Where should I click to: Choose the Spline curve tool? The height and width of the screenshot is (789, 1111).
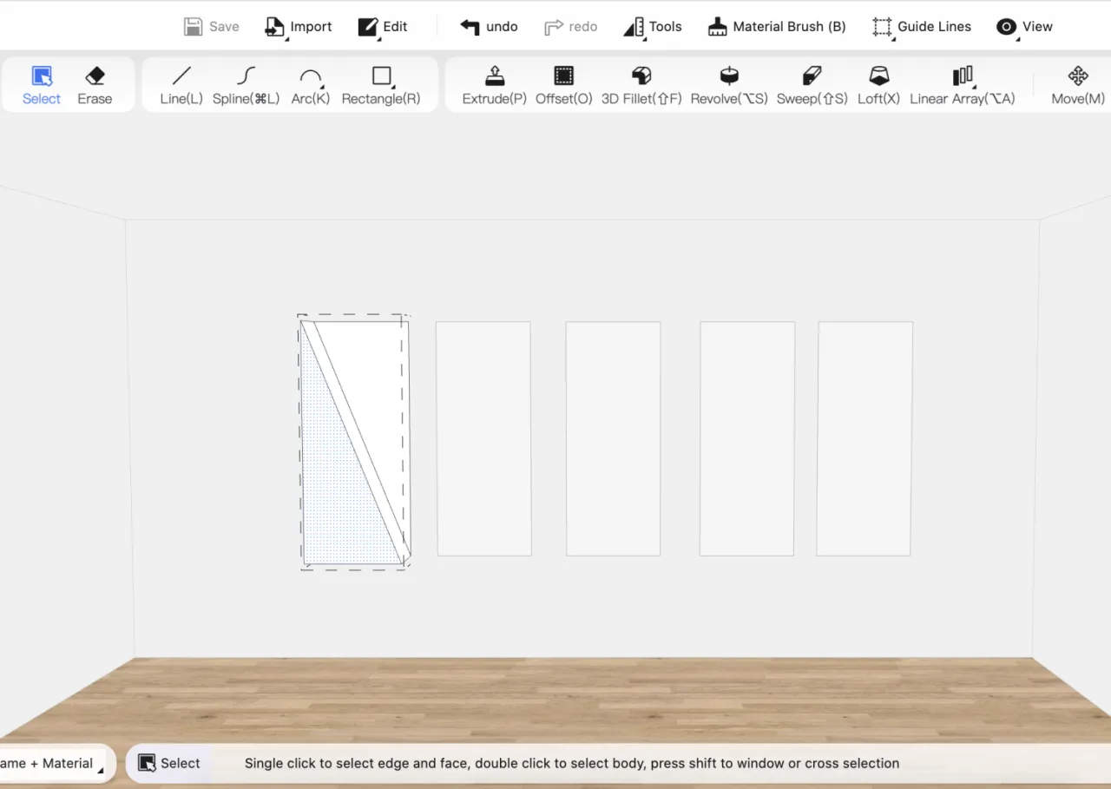pyautogui.click(x=246, y=85)
